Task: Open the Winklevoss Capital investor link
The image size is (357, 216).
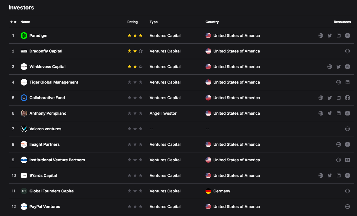Action: pyautogui.click(x=48, y=67)
